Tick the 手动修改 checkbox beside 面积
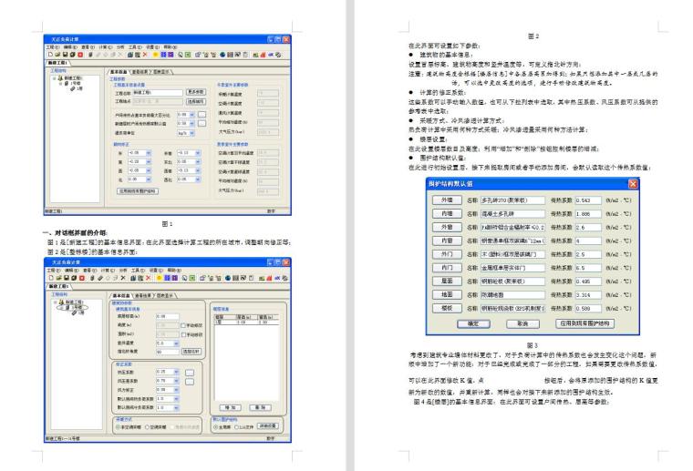 pyautogui.click(x=181, y=333)
